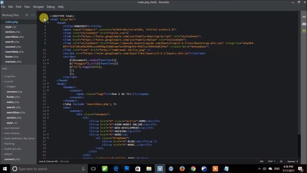Screen dimensions: 307x173
Task: Click 'Line 6, Column 49' status text
Action: tap(48, 161)
